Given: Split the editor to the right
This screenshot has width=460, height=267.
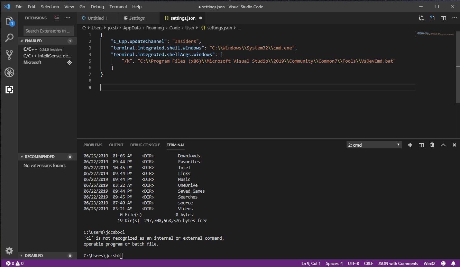Looking at the screenshot, I should 443,18.
